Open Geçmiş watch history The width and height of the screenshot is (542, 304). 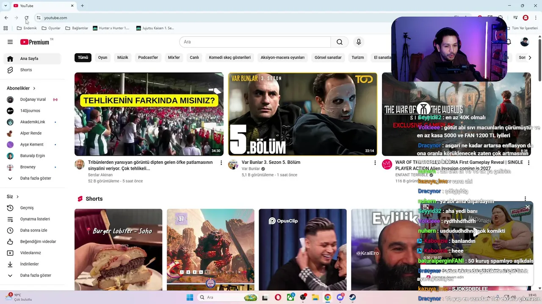(32, 208)
